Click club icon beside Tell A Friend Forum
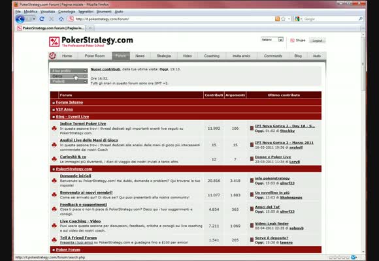This screenshot has height=261, width=379. point(54,240)
